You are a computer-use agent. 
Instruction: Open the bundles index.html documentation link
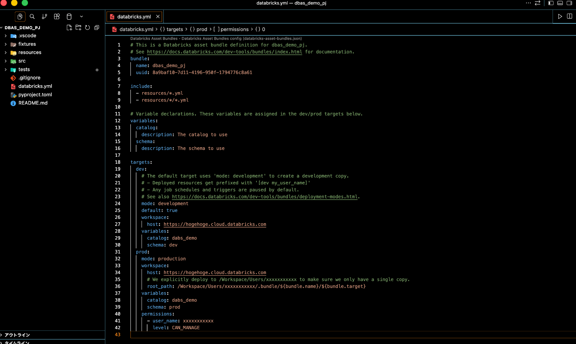click(x=224, y=52)
